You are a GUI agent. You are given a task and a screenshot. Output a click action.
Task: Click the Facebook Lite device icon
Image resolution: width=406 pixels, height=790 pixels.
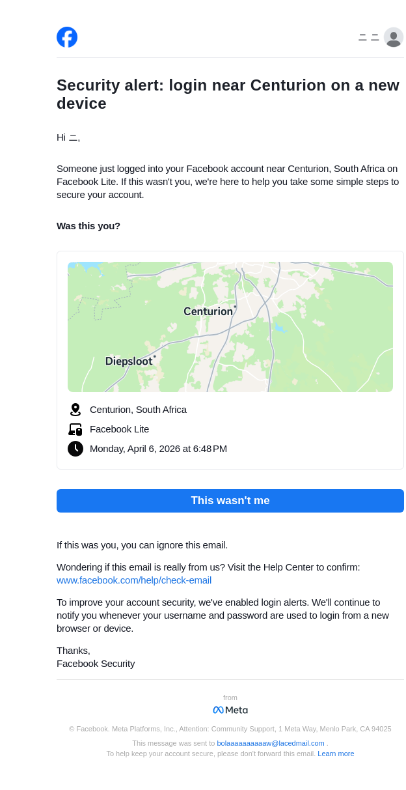point(75,429)
